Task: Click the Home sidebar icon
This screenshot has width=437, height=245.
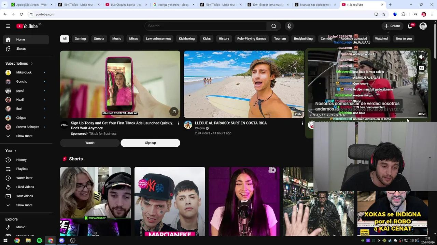Action: pyautogui.click(x=8, y=39)
